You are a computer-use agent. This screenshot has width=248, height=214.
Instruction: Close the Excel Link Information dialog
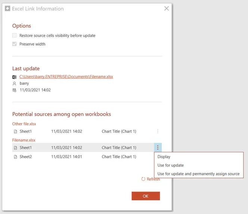pos(167,8)
